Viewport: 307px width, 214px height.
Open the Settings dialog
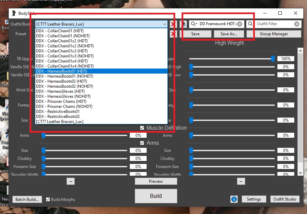click(x=254, y=199)
